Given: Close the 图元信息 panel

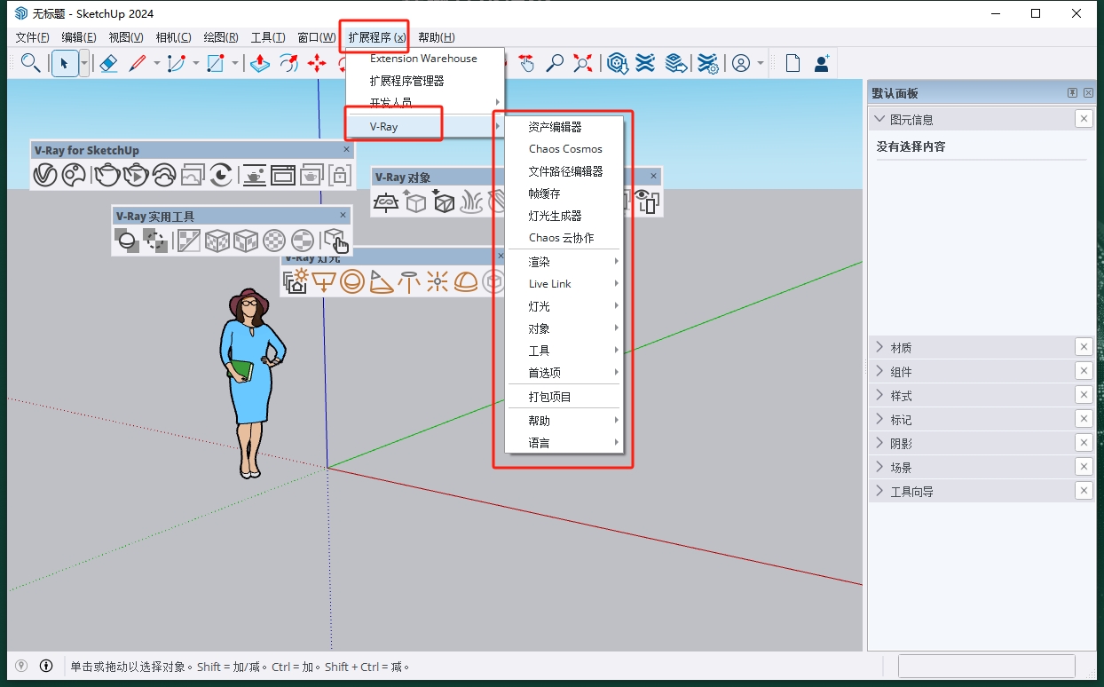Looking at the screenshot, I should [1084, 119].
